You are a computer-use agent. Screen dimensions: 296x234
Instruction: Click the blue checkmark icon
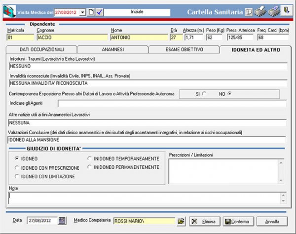[98, 11]
